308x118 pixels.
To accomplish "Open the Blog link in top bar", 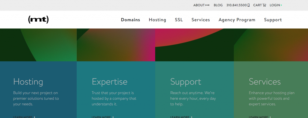I will [x=218, y=5].
